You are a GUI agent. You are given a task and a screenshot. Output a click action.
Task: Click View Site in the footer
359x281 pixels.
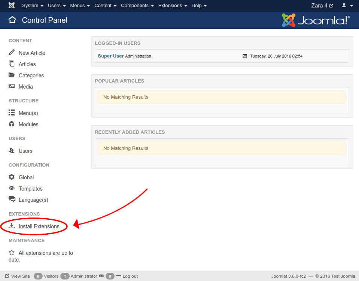coord(21,276)
